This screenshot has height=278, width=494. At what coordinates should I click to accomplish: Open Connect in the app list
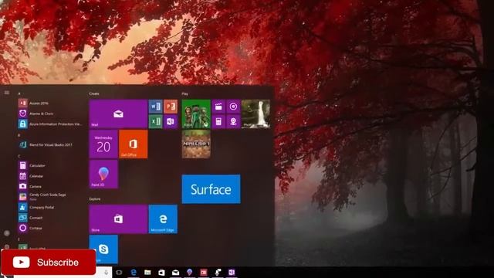coord(50,218)
